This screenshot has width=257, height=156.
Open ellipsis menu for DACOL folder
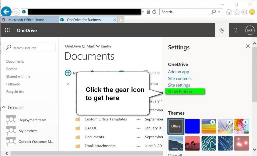138,128
